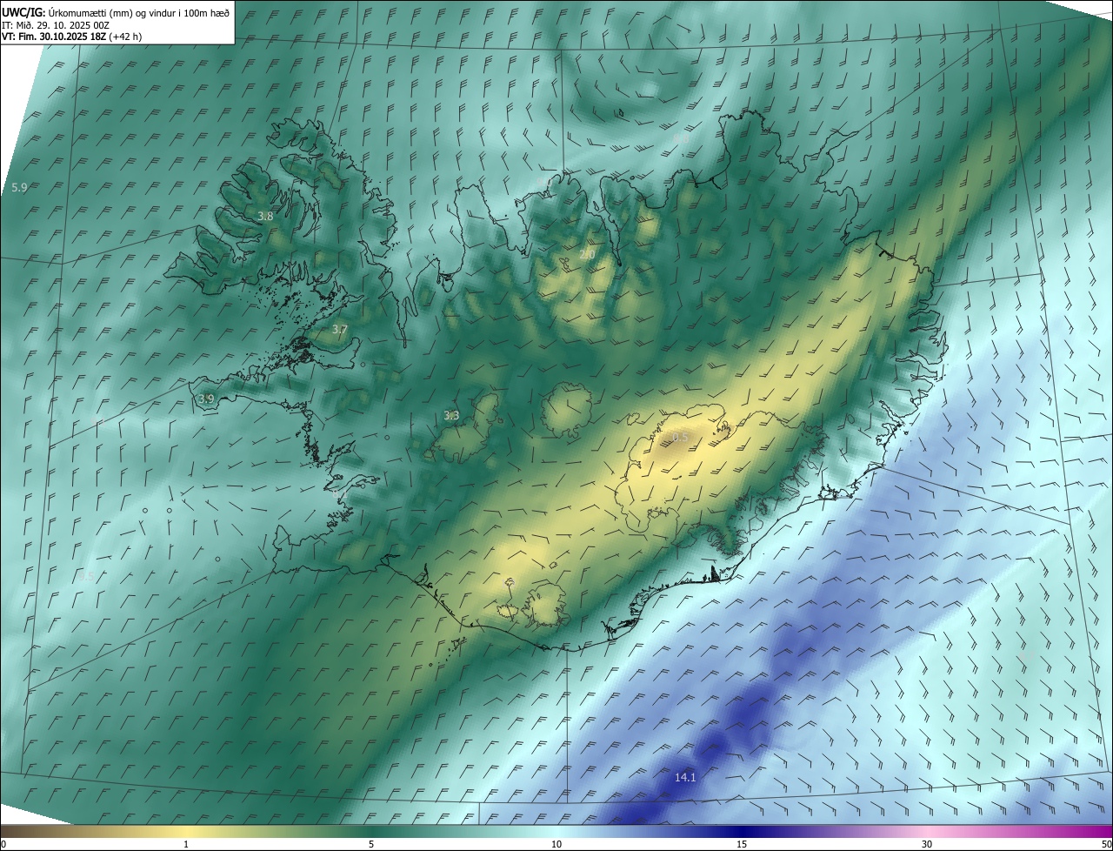Image resolution: width=1113 pixels, height=851 pixels.
Task: Click the 3.3 value label on the map
Action: point(451,416)
